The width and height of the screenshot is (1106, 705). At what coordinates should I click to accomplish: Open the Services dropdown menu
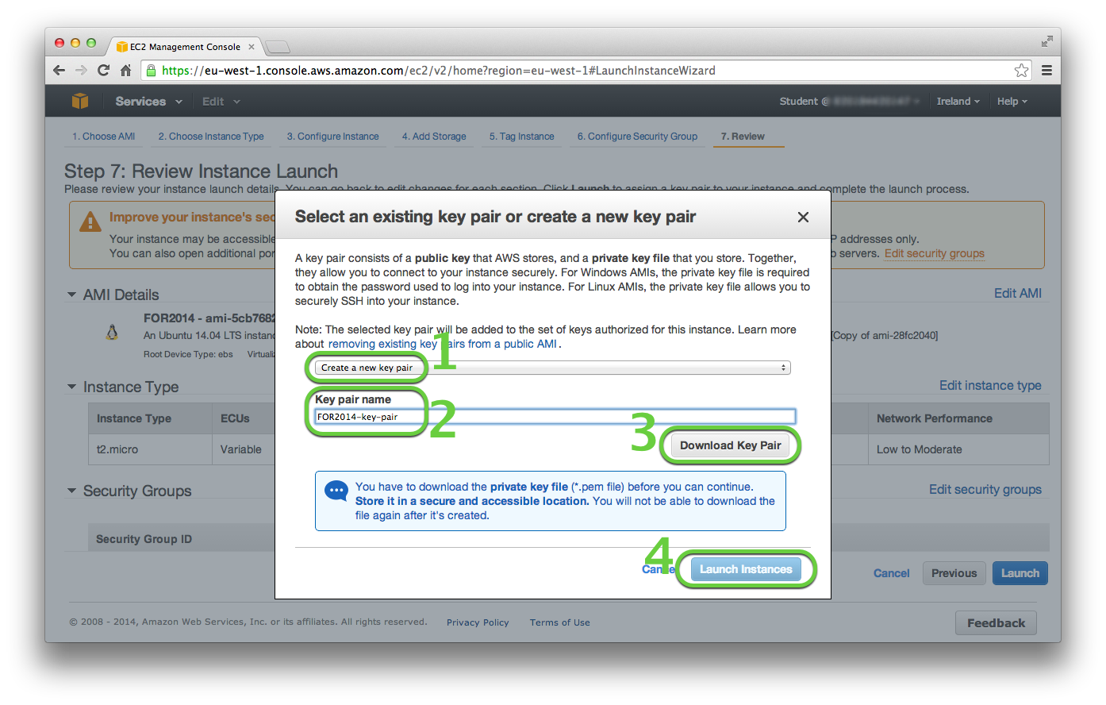(148, 101)
